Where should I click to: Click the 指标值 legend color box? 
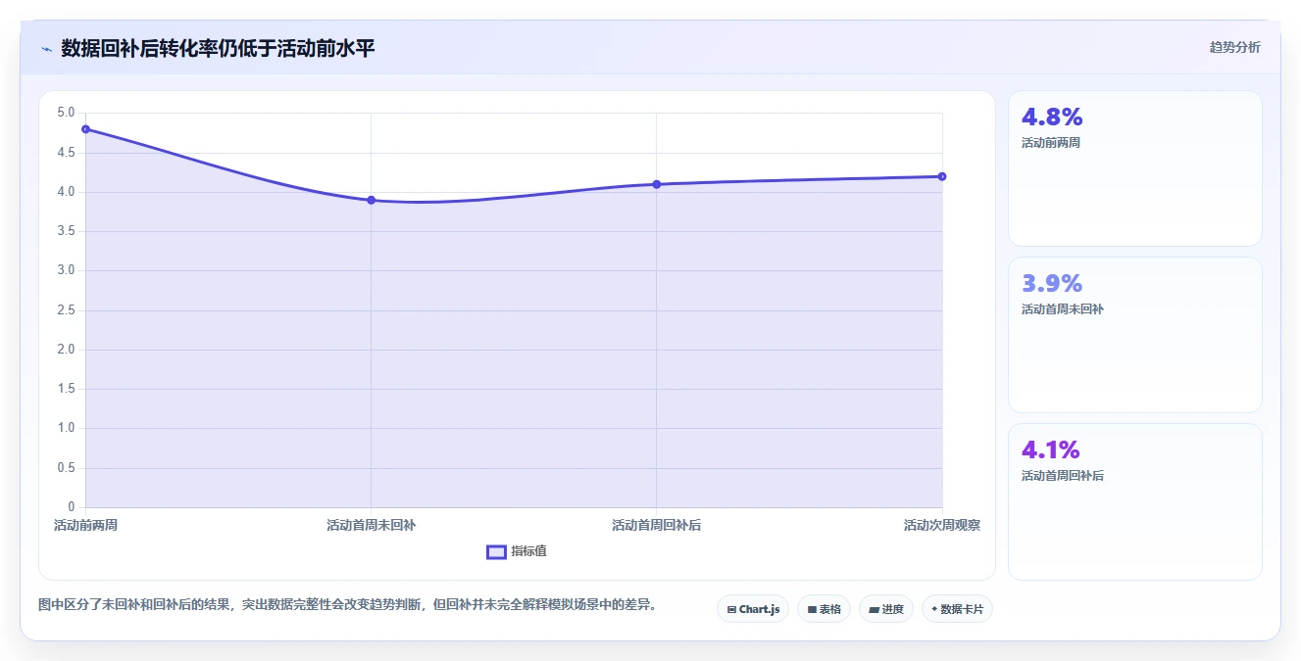tap(496, 551)
